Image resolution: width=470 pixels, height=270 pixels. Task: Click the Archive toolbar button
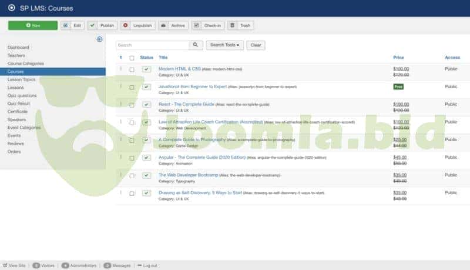173,25
